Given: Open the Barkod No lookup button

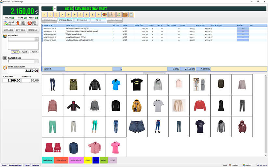Looking at the screenshot, I should 36,61.
